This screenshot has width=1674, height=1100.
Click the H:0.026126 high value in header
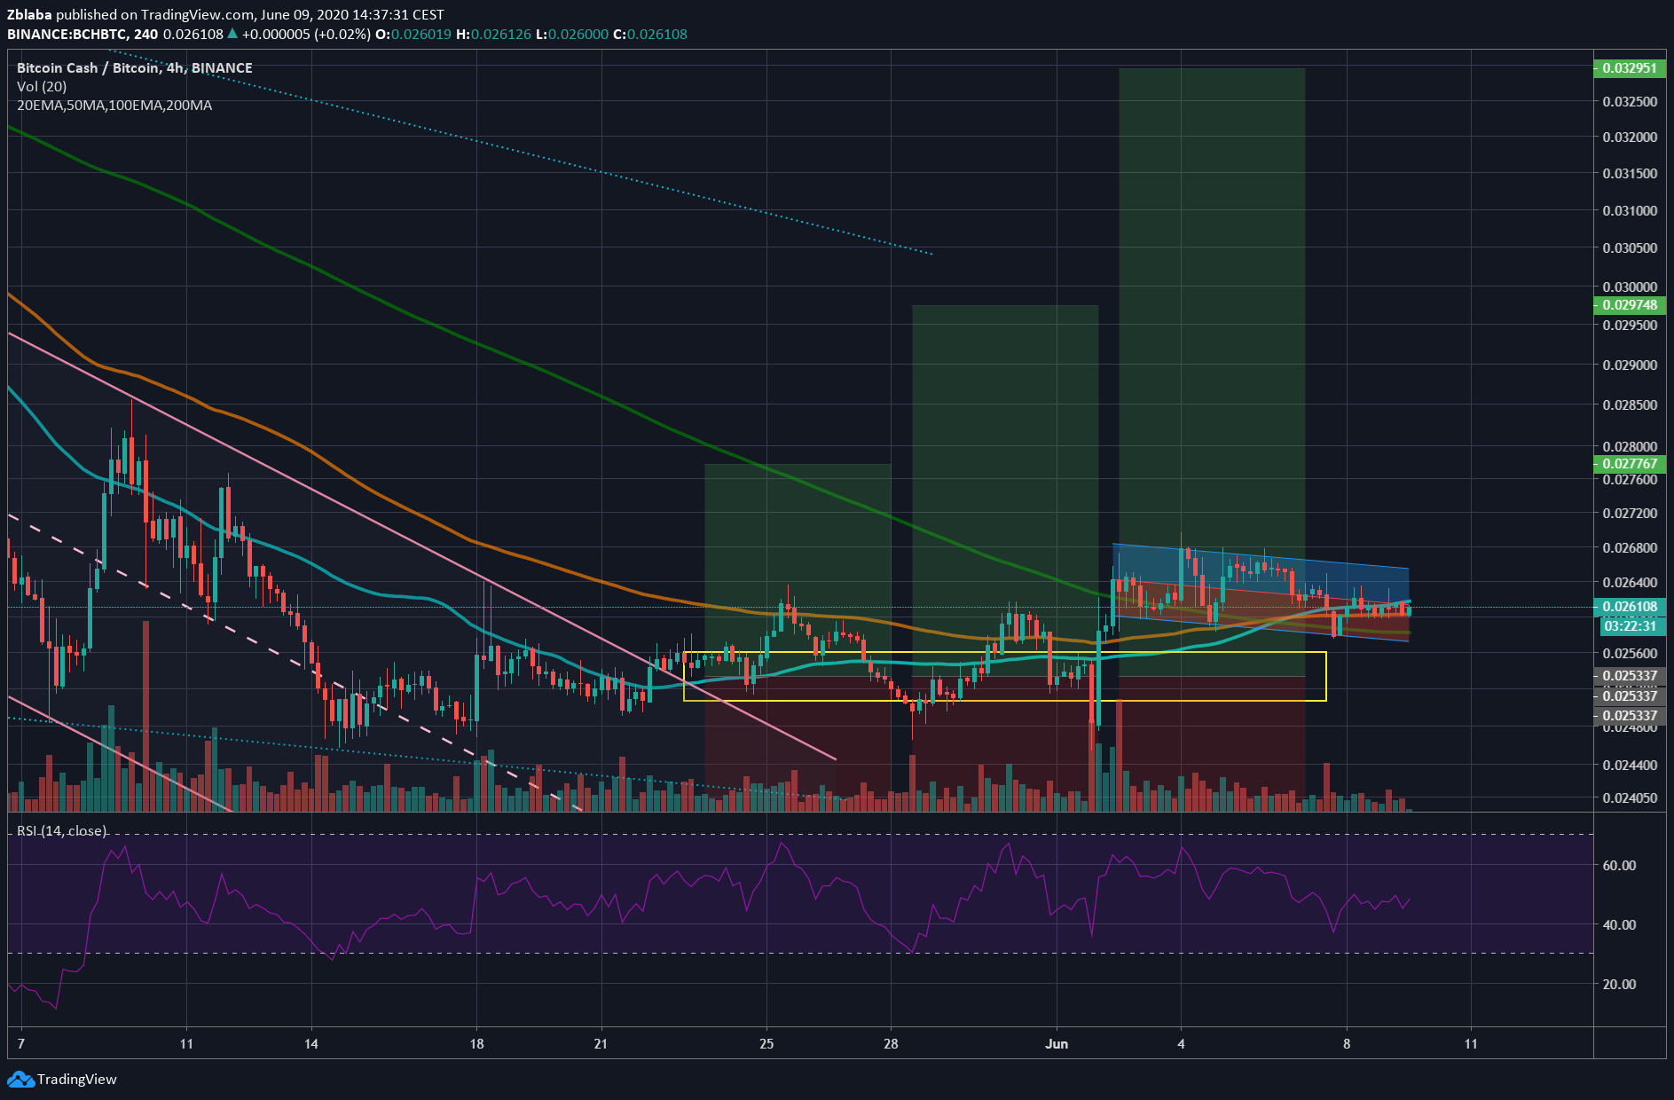click(493, 34)
